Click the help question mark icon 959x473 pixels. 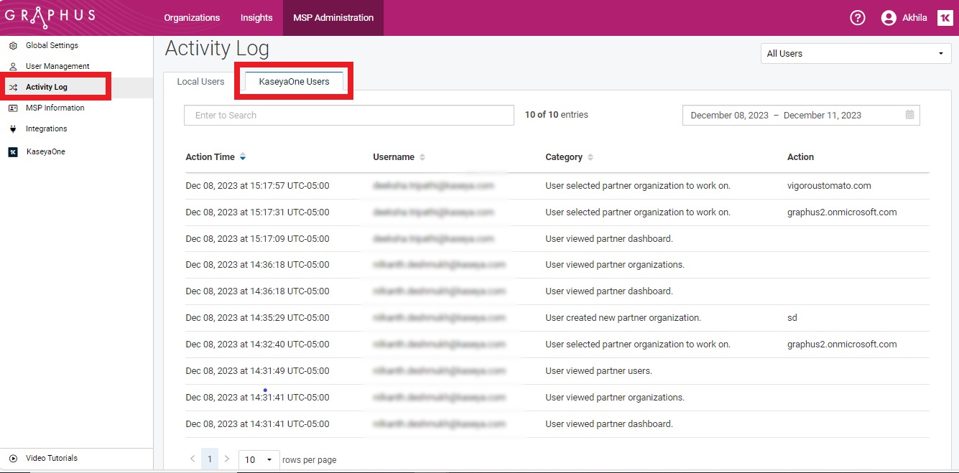click(x=857, y=18)
